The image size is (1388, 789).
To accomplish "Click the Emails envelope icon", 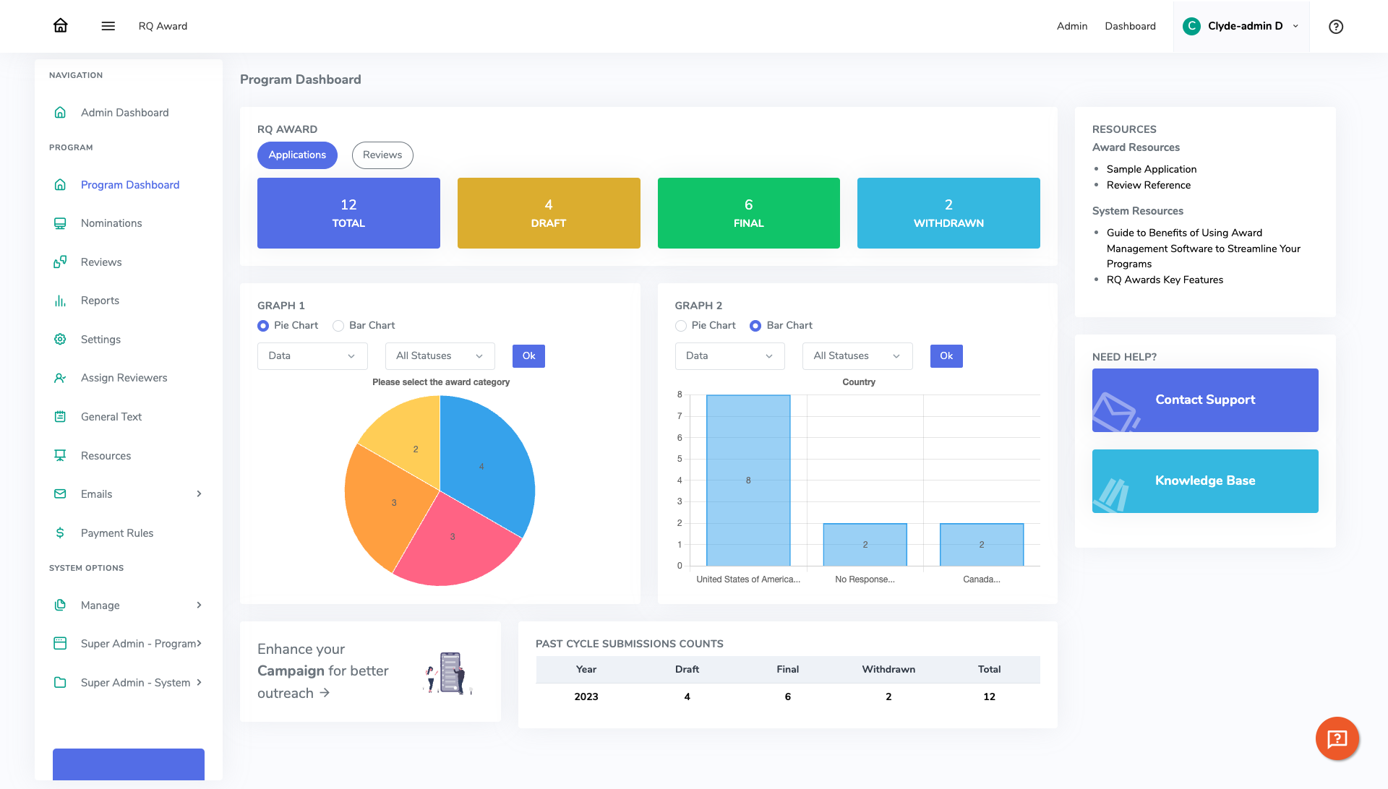I will click(x=61, y=493).
